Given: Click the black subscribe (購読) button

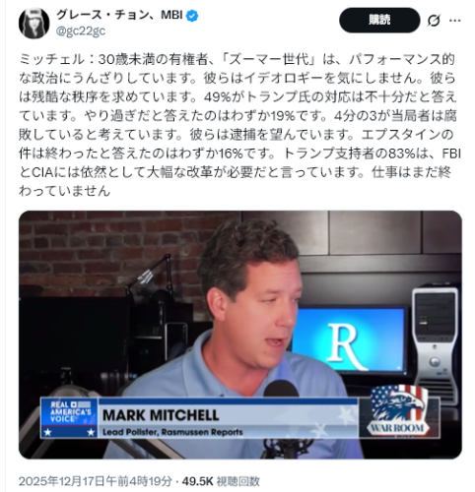Looking at the screenshot, I should pos(379,20).
